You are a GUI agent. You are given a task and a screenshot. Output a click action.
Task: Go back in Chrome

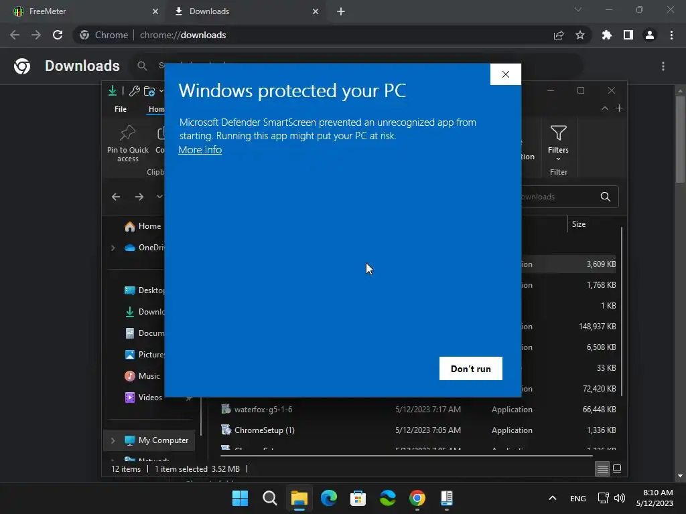click(x=15, y=35)
